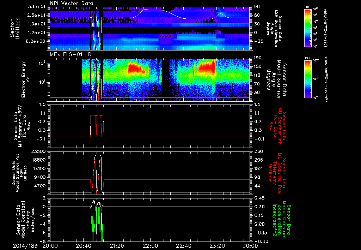The image size is (361, 250).
Task: Click the 20:40 time axis label
Action: coord(83,246)
